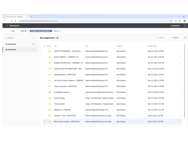Viewport: 188px width, 141px height.
Task: Open the table settings gear icon
Action: [185, 38]
